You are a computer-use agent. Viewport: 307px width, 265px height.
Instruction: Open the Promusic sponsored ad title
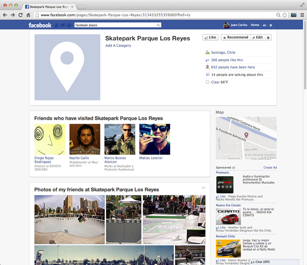pos(223,172)
